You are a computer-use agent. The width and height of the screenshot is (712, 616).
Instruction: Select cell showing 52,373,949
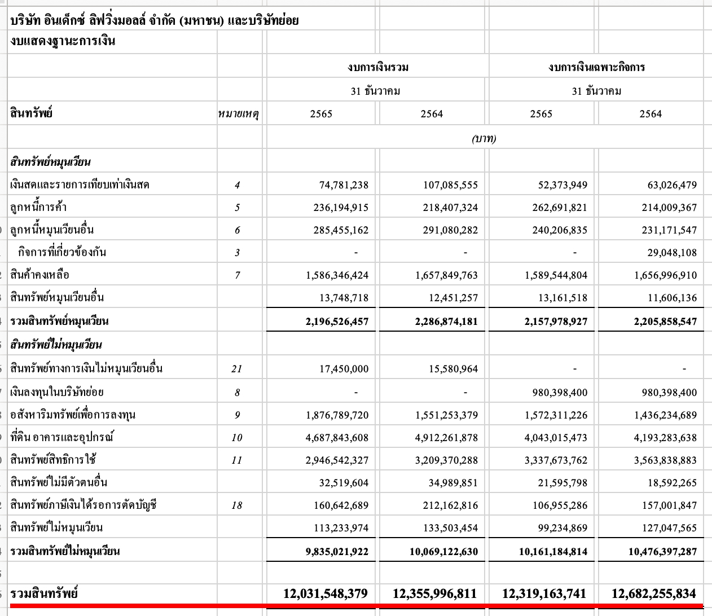tap(562, 185)
